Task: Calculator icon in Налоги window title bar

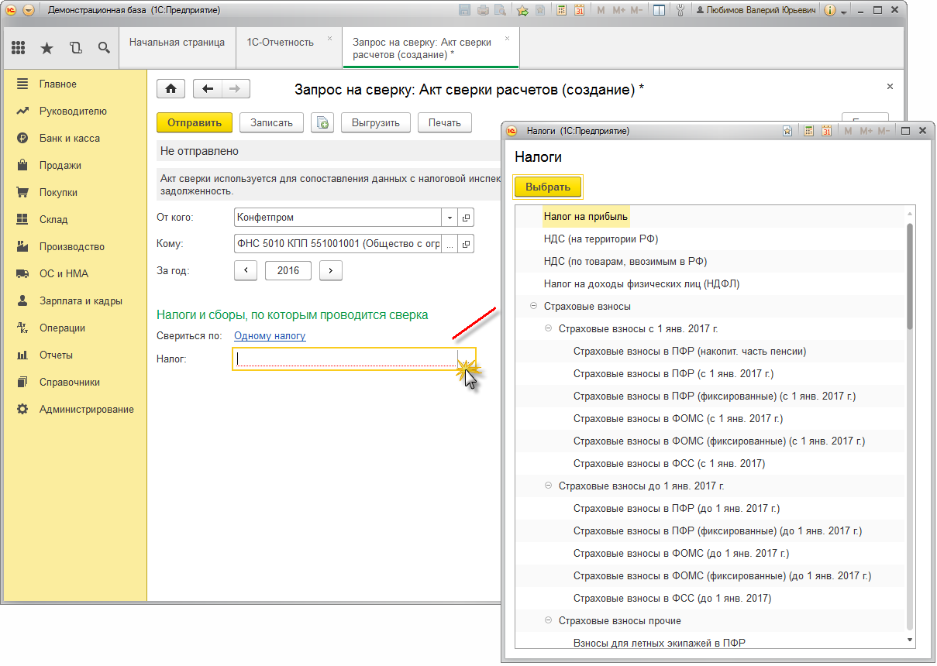Action: point(808,131)
